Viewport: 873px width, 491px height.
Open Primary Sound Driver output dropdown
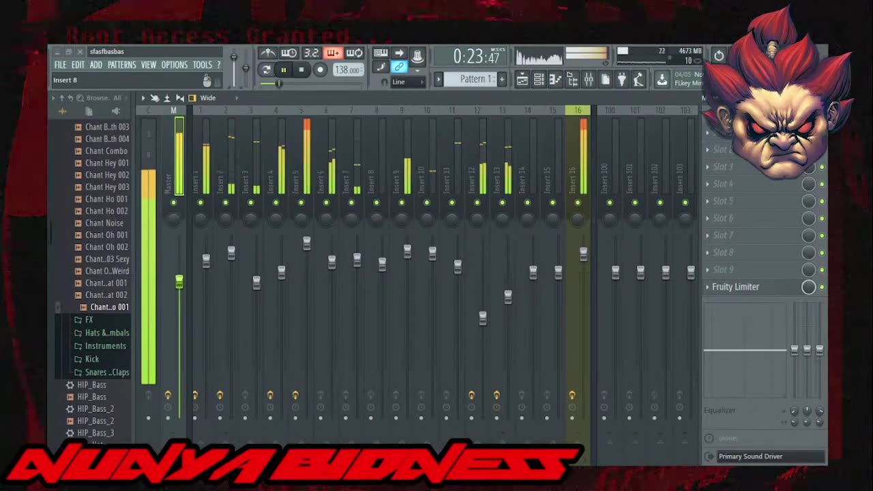[x=770, y=457]
